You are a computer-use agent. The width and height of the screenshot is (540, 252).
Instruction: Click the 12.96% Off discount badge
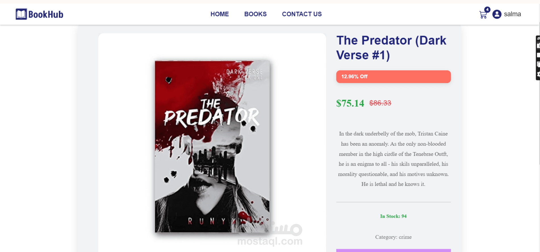click(x=393, y=77)
